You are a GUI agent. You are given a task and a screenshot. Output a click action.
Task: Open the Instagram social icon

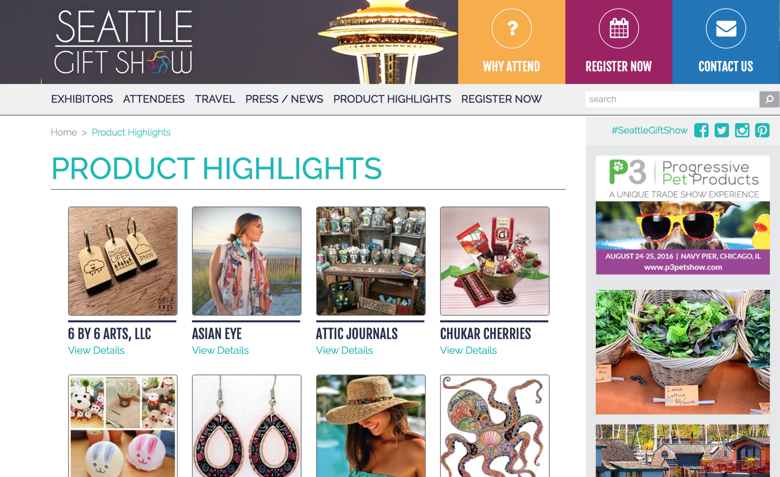coord(742,131)
